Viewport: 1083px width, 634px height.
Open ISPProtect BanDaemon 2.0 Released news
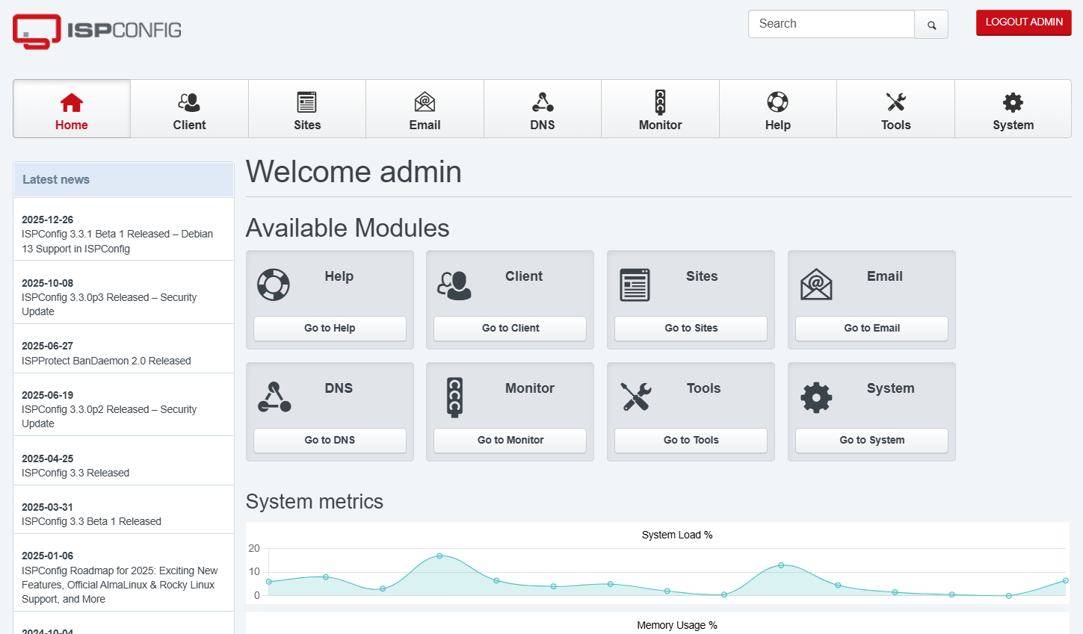click(x=106, y=361)
